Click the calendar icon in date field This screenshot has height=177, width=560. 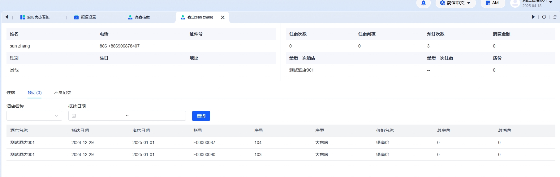click(74, 116)
